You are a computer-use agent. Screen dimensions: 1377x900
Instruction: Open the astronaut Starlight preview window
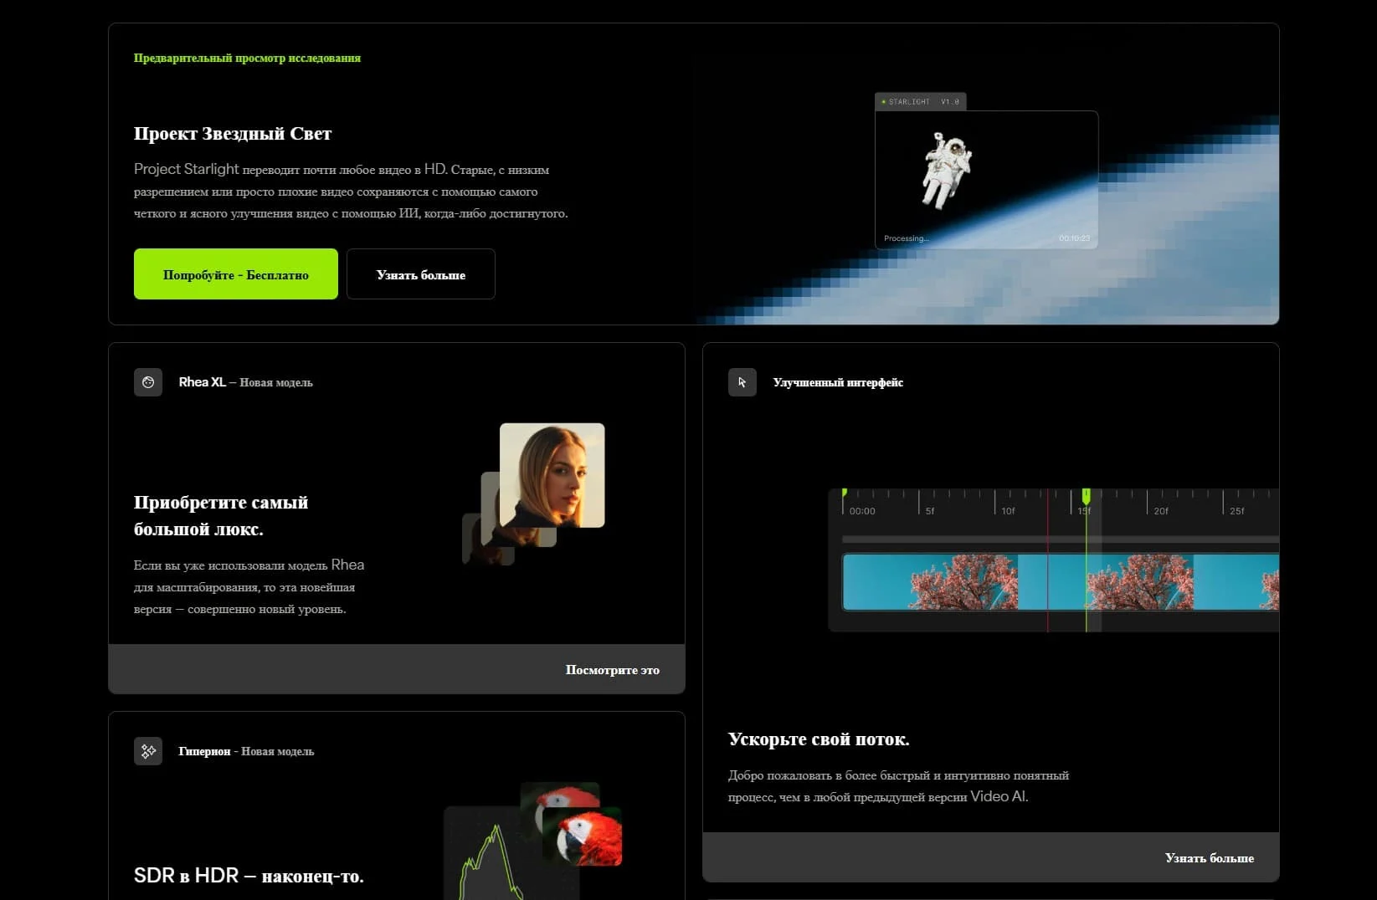(986, 180)
